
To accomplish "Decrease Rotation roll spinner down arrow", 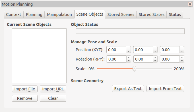I will pos(129,61).
